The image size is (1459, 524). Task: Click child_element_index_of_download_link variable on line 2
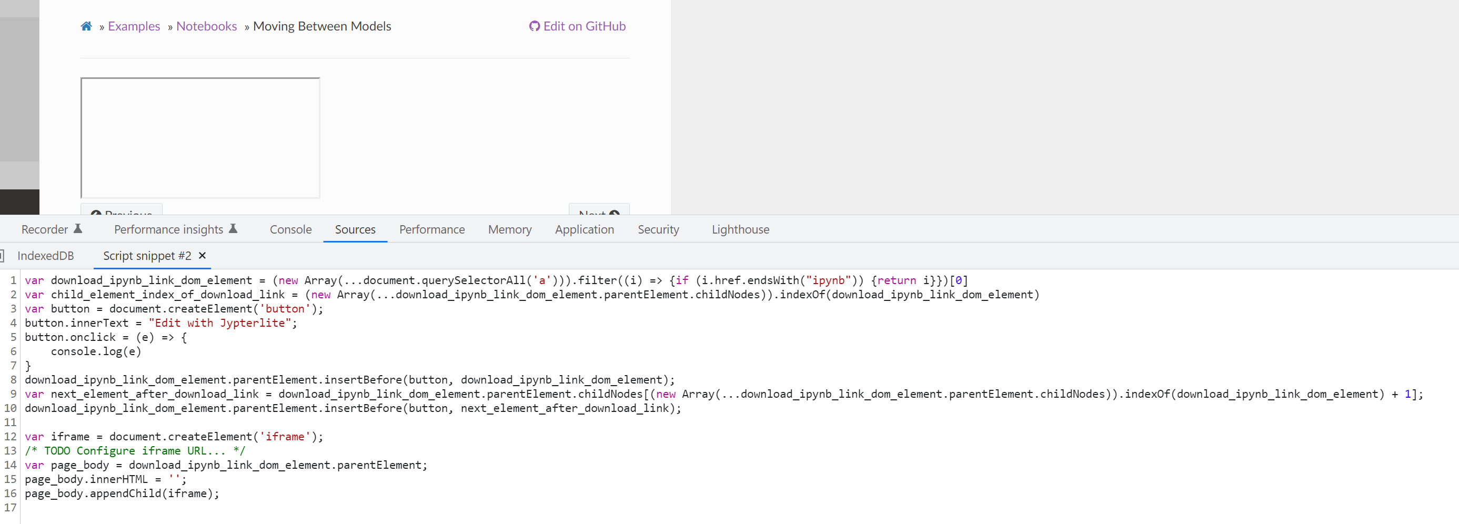tap(168, 295)
